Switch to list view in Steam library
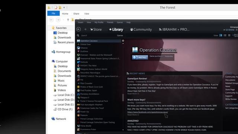 (x=225, y=35)
